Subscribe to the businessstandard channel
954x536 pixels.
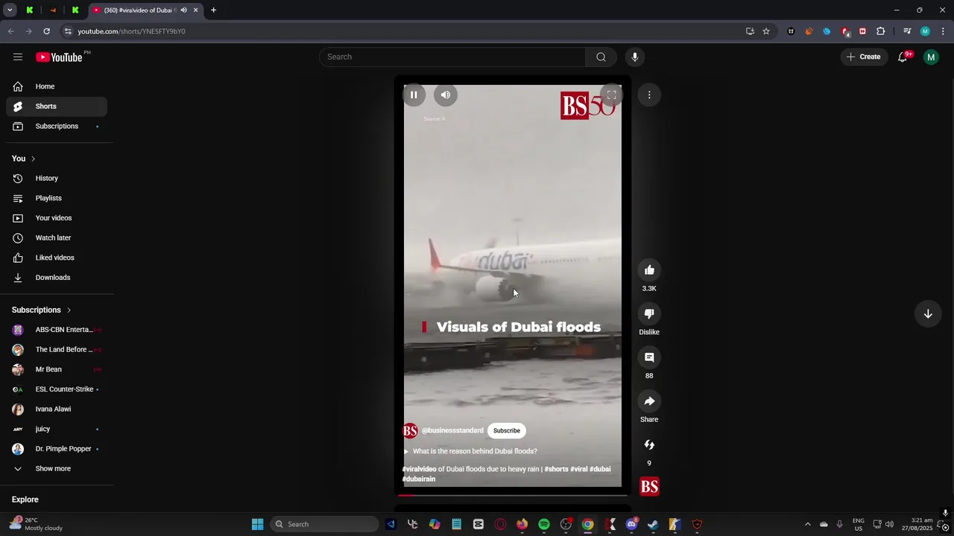point(507,430)
